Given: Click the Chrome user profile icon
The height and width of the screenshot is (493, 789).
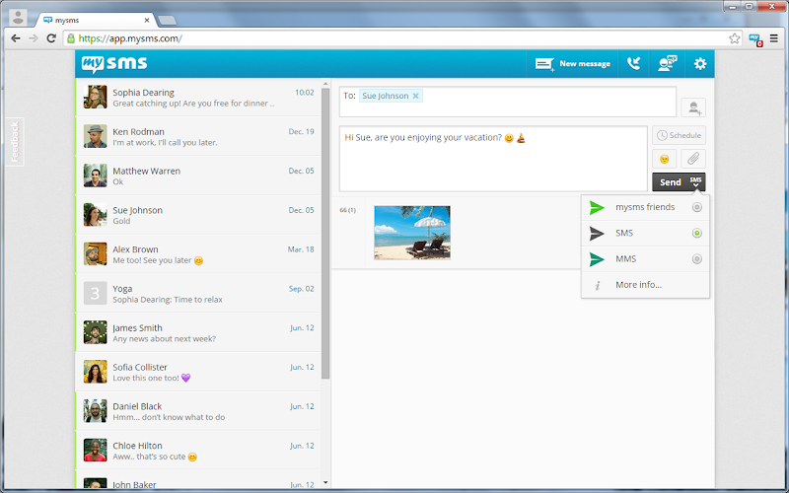Looking at the screenshot, I should click(18, 18).
